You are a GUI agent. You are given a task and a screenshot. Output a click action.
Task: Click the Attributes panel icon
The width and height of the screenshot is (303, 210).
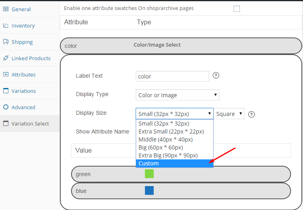click(6, 75)
